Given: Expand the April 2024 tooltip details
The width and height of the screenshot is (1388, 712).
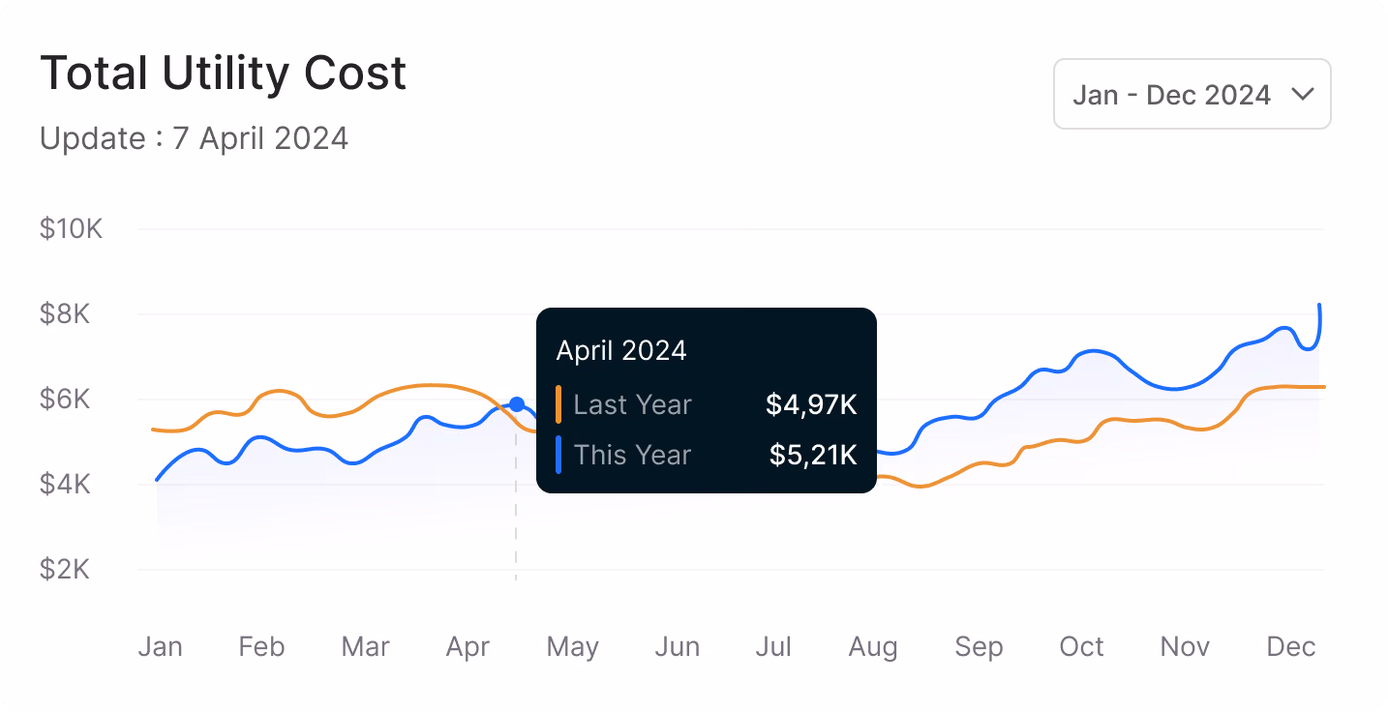Looking at the screenshot, I should [620, 350].
